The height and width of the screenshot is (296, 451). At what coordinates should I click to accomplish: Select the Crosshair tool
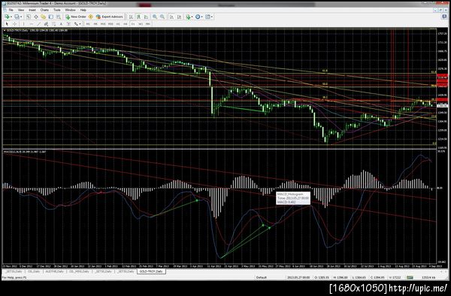[15, 24]
